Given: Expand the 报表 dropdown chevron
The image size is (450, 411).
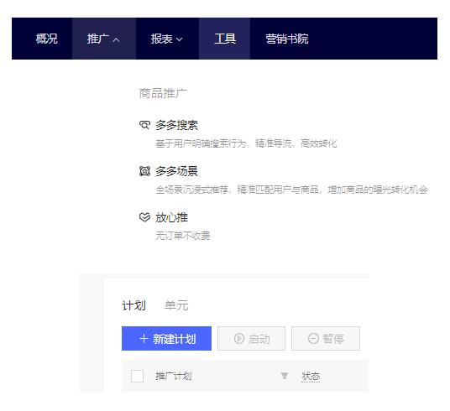Looking at the screenshot, I should 179,39.
